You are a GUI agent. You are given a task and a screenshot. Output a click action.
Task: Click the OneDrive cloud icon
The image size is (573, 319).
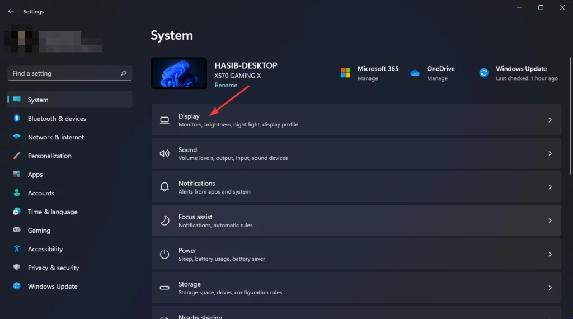coord(415,73)
